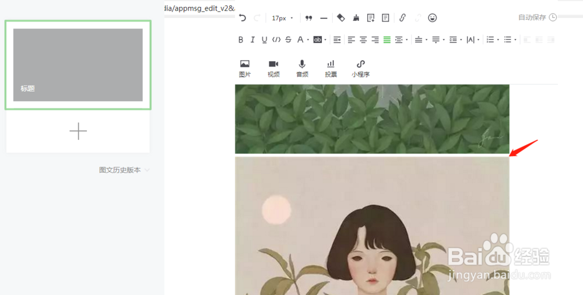
Task: Insert a horizontal divider line
Action: [324, 18]
